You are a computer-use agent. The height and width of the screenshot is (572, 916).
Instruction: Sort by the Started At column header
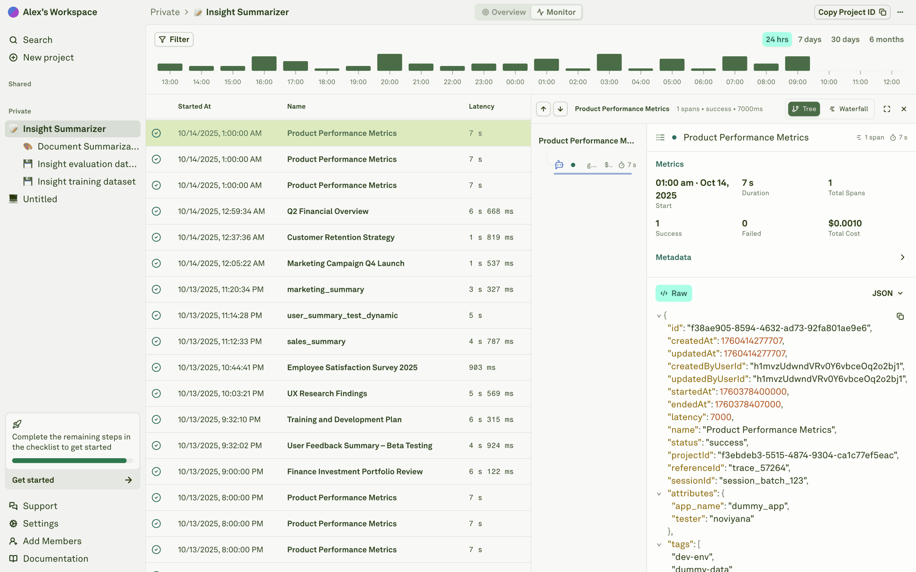pyautogui.click(x=194, y=107)
